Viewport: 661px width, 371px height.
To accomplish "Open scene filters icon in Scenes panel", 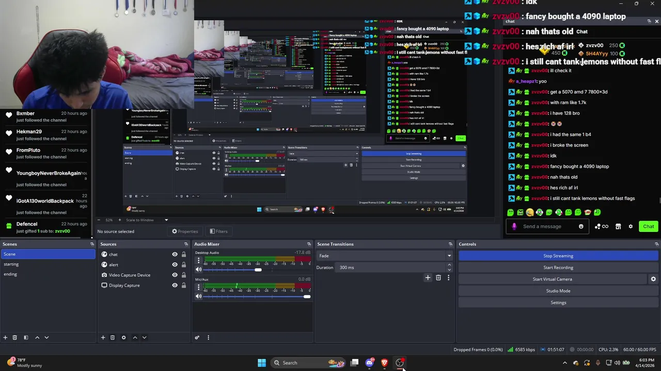I will (x=26, y=338).
